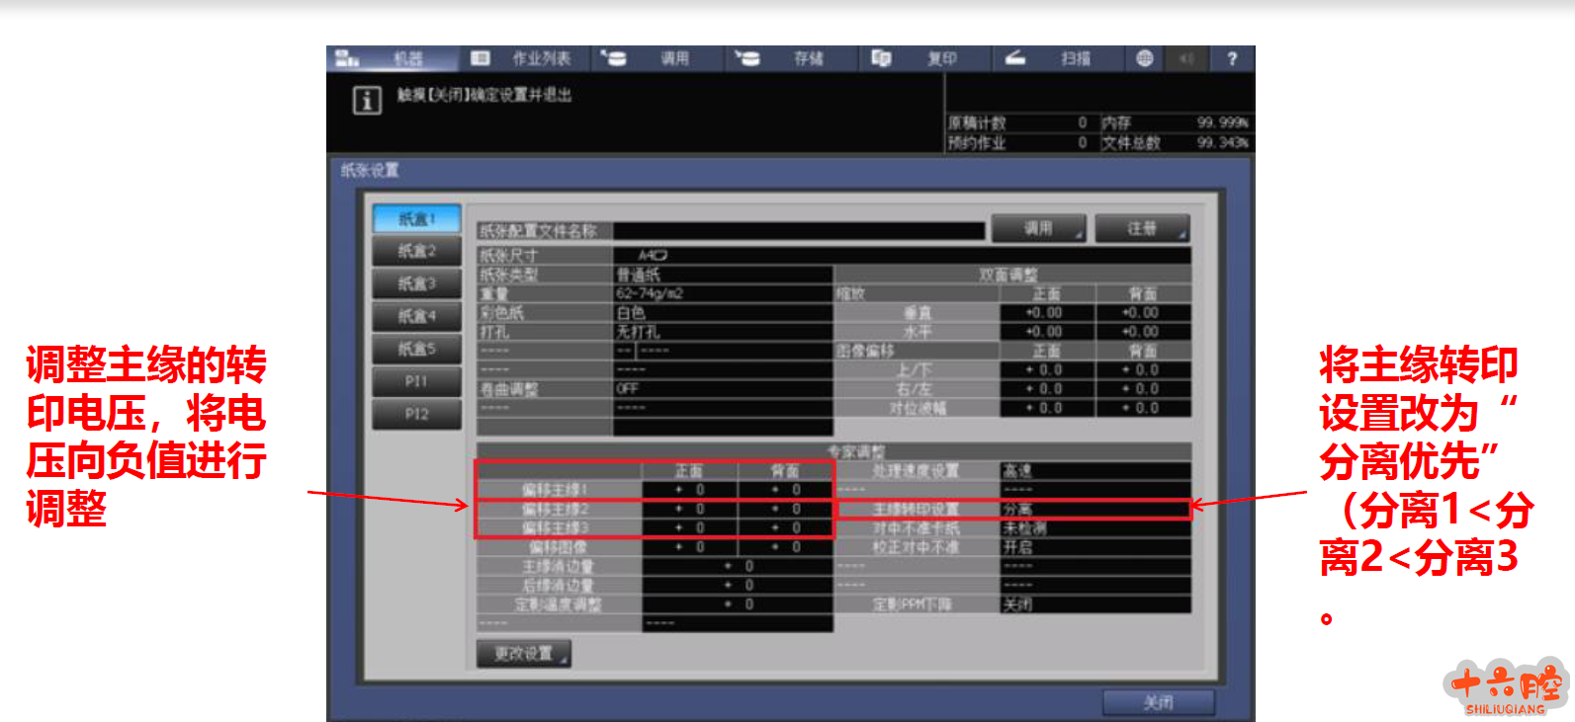Open the 调用 recall button in paper settings

[x=1038, y=228]
